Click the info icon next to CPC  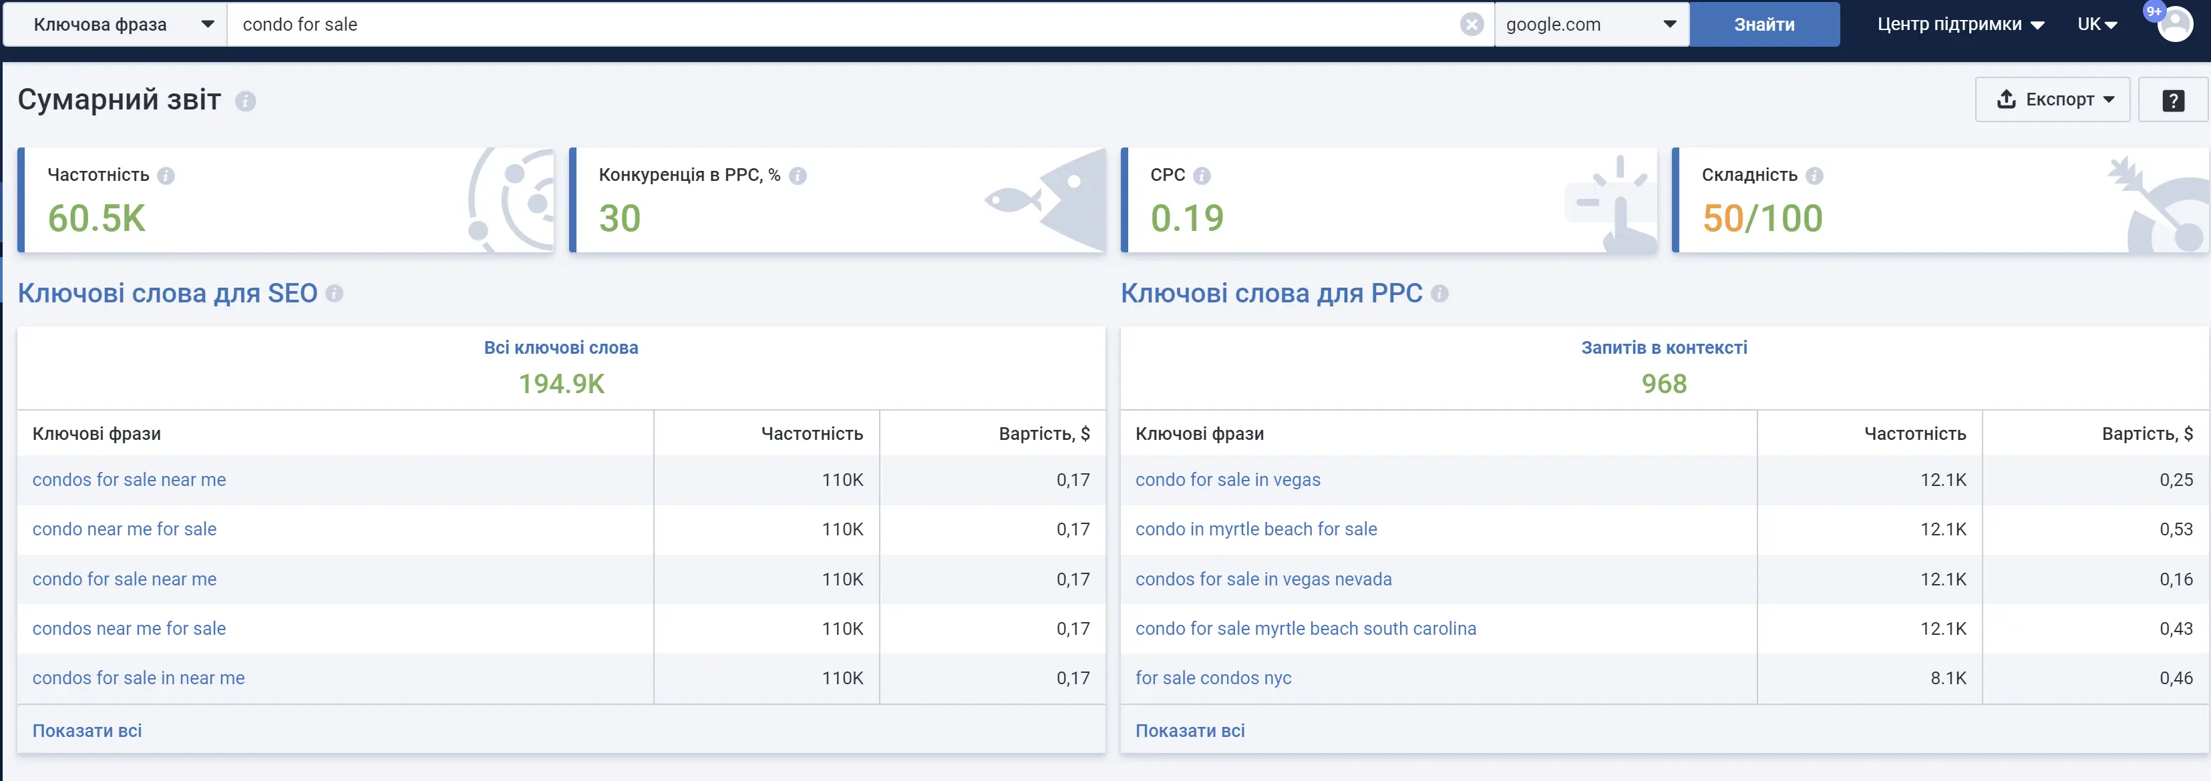pos(1202,175)
